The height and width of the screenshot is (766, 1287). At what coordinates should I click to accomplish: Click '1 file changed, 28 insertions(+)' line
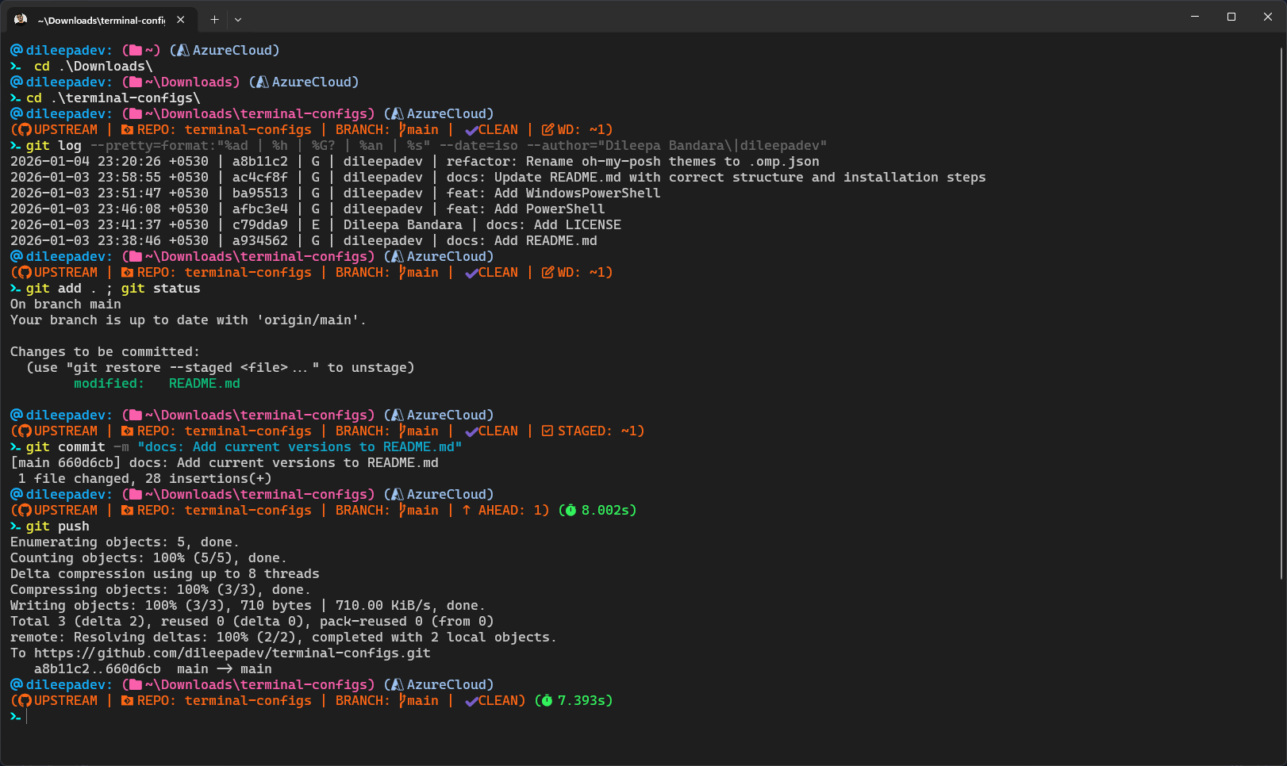(x=145, y=479)
